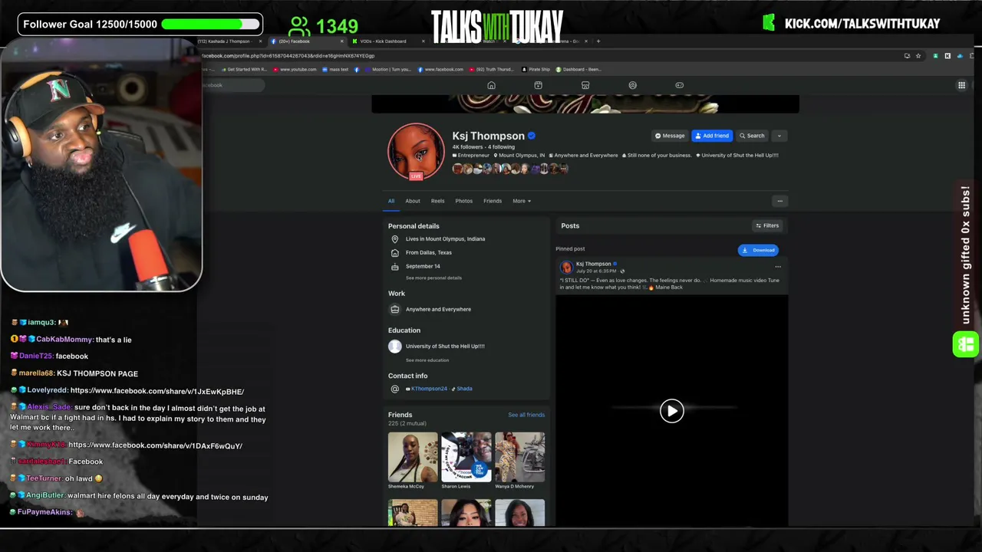Viewport: 982px width, 552px height.
Task: Open the Facebook Reels video icon
Action: tap(538, 85)
